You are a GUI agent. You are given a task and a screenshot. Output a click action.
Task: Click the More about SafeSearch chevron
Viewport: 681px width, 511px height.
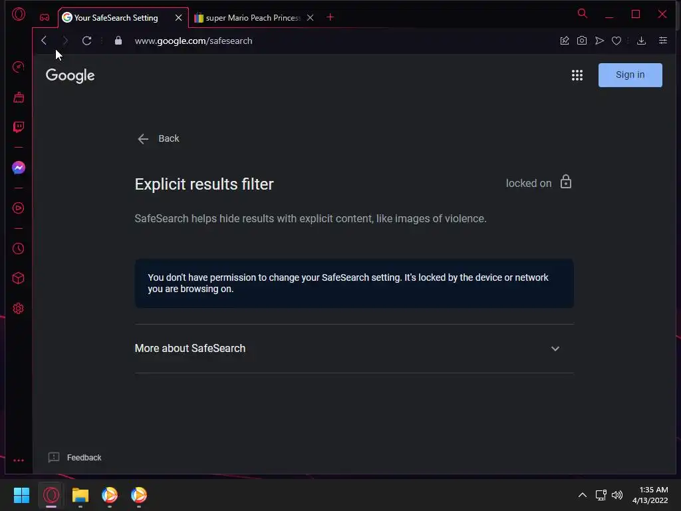pyautogui.click(x=555, y=349)
